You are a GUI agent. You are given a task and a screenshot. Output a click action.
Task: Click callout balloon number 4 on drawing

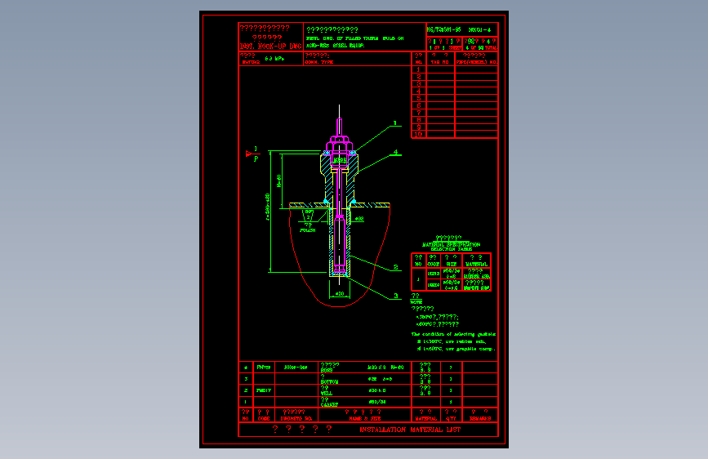pos(395,152)
